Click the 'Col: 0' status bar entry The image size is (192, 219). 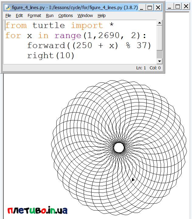[x=155, y=68]
